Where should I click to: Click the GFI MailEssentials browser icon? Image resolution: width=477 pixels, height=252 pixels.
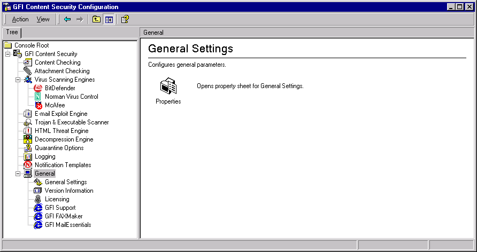(x=38, y=225)
